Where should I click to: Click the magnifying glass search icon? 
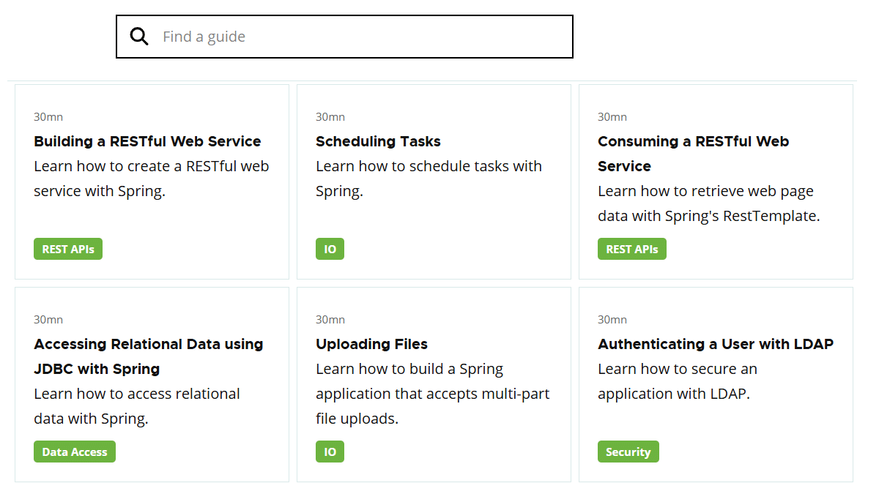tap(139, 37)
